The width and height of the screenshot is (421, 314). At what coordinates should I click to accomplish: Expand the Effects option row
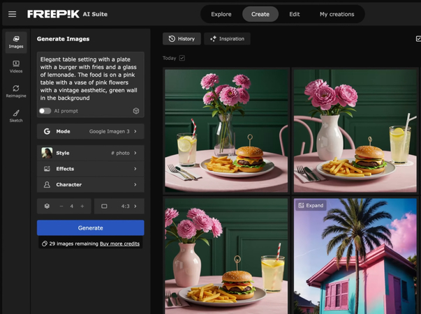click(x=91, y=169)
